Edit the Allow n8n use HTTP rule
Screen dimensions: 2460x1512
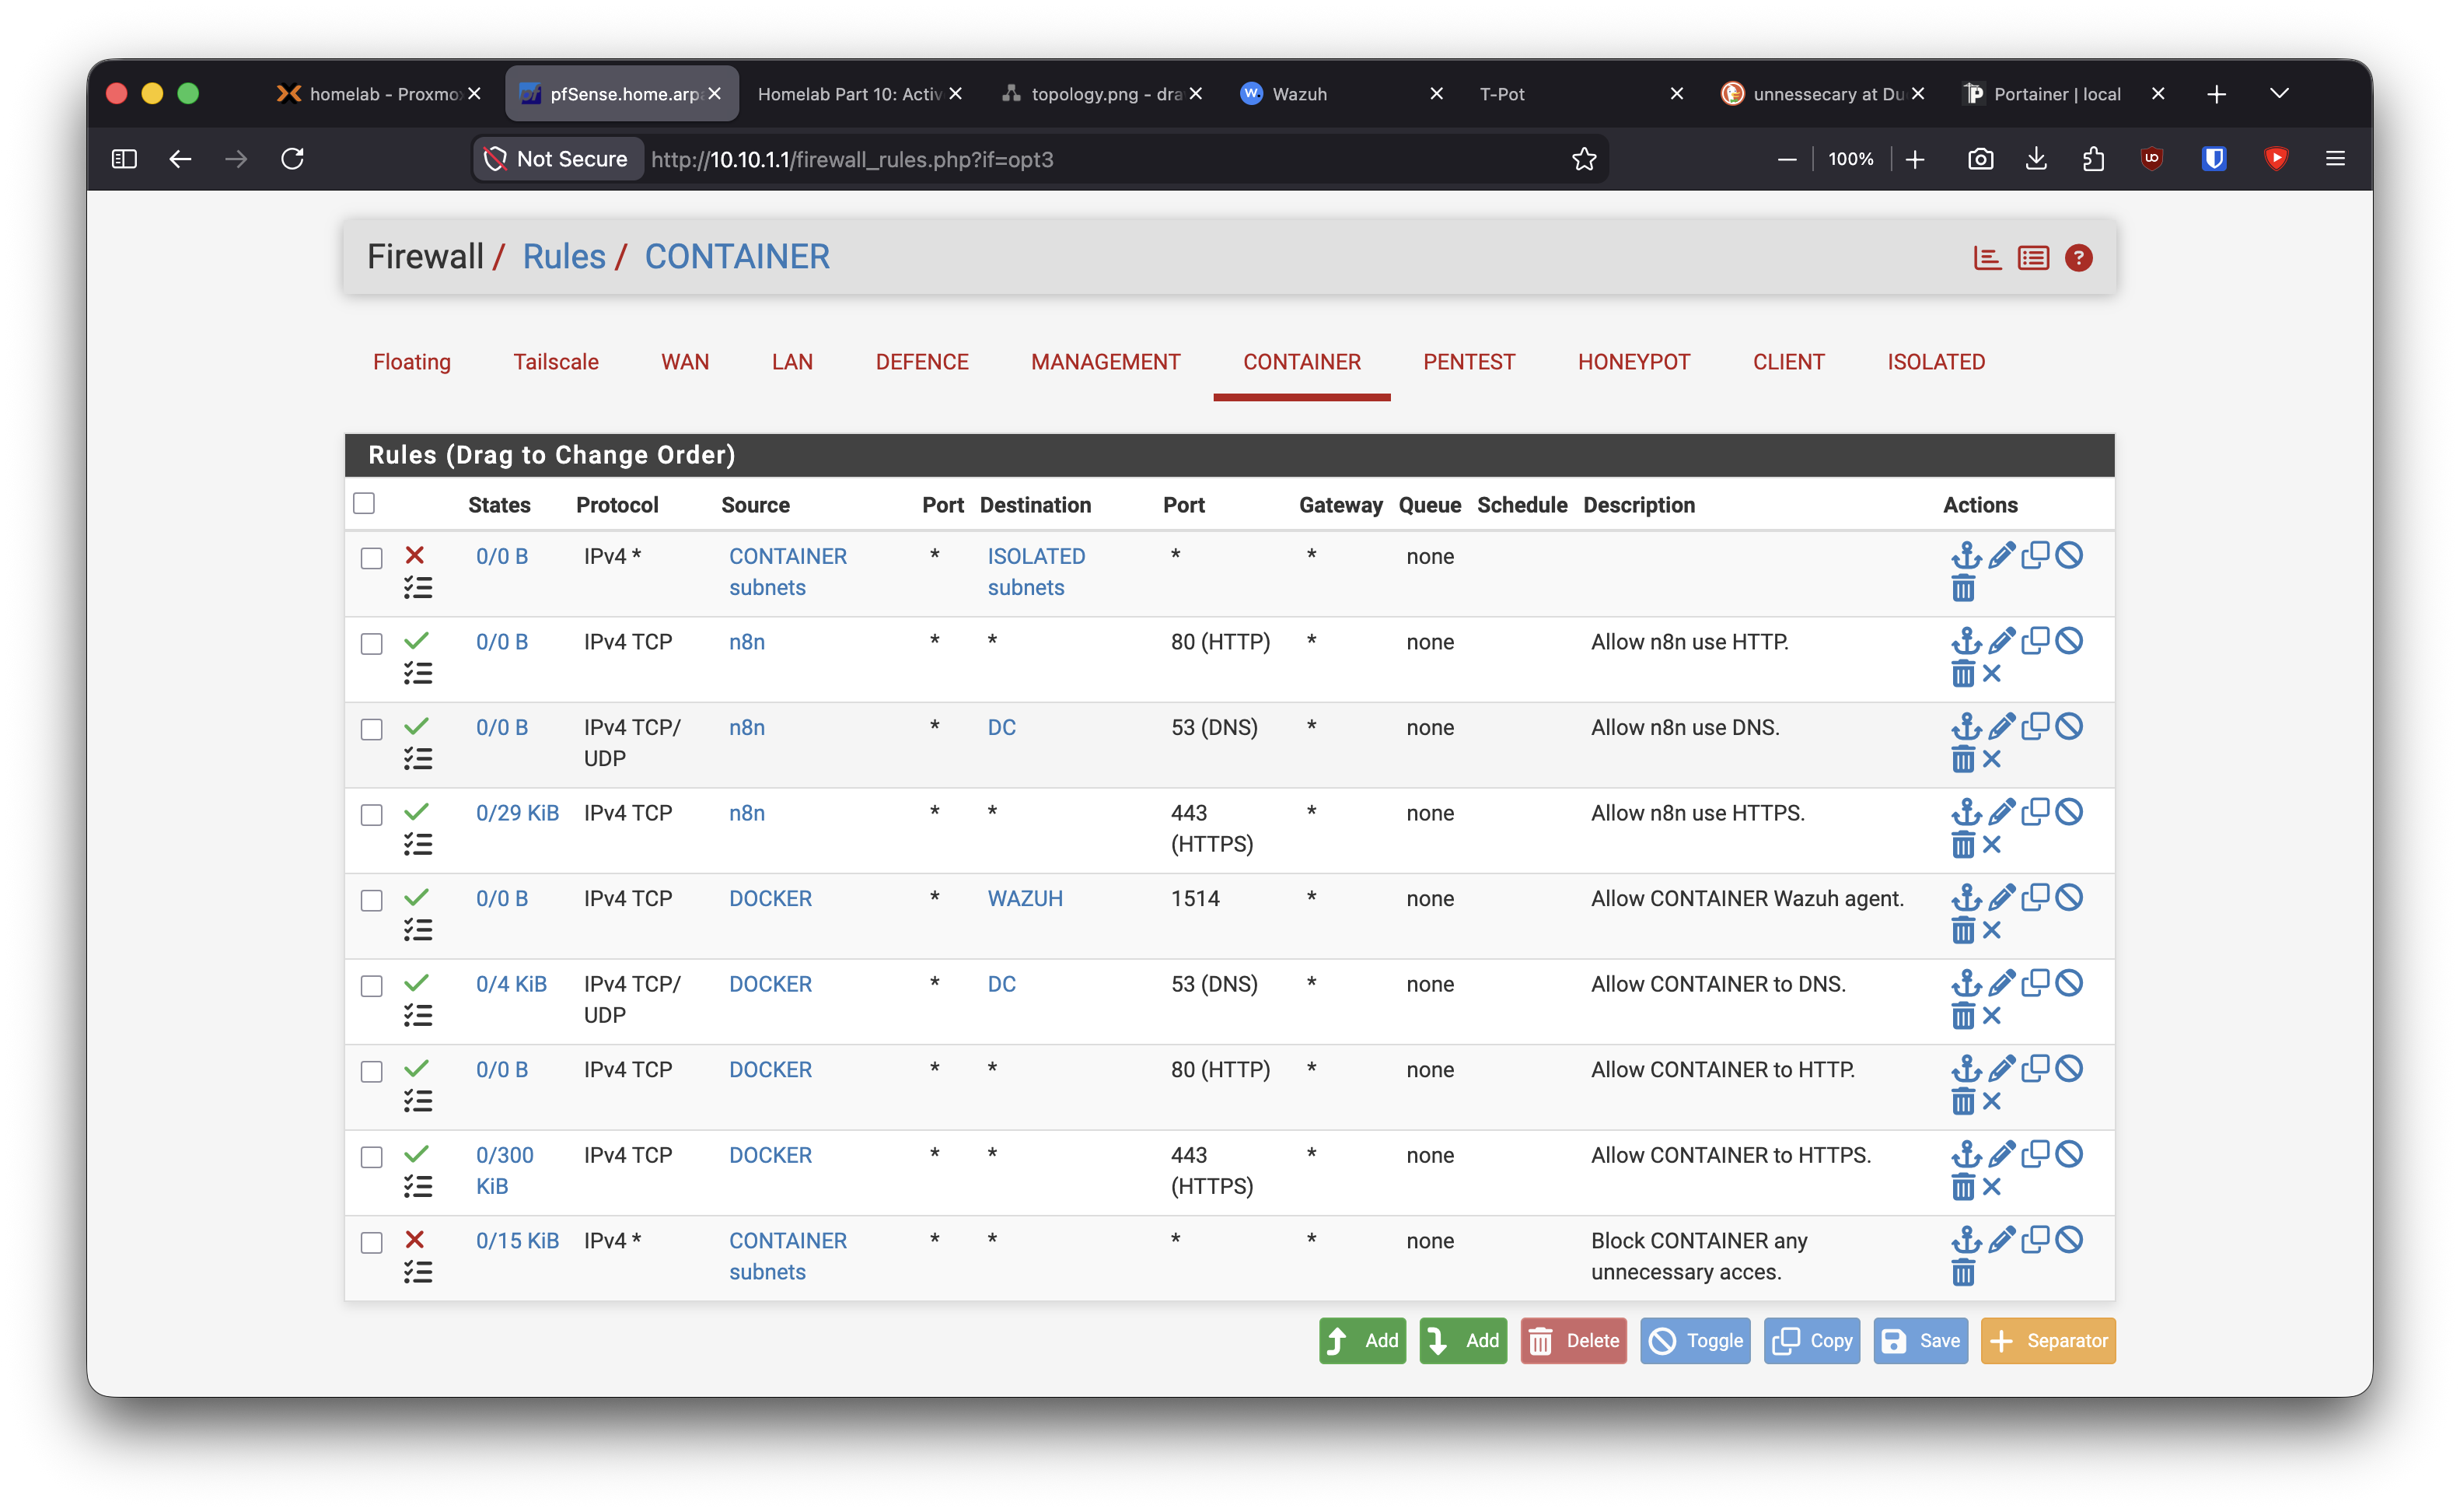2000,640
